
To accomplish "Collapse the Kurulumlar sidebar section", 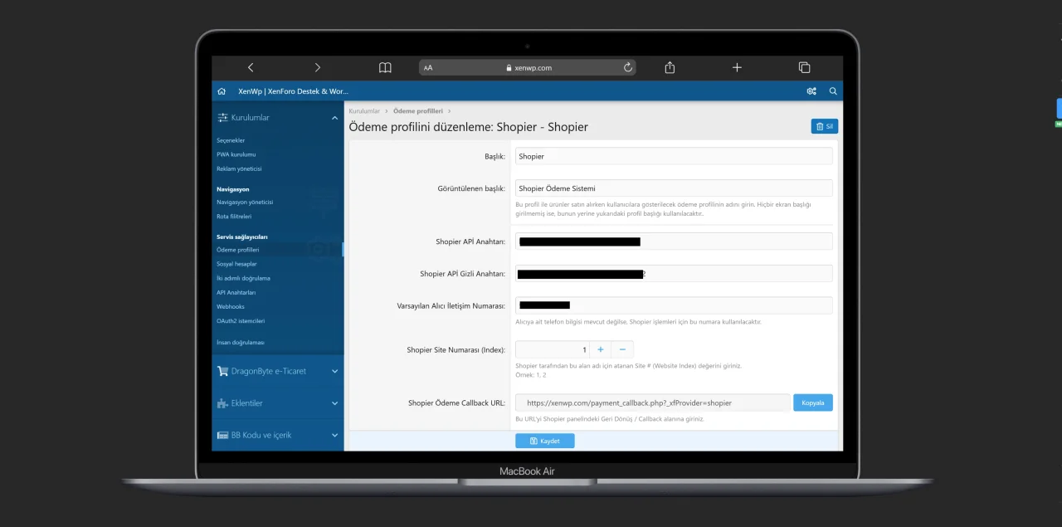I will coord(334,118).
